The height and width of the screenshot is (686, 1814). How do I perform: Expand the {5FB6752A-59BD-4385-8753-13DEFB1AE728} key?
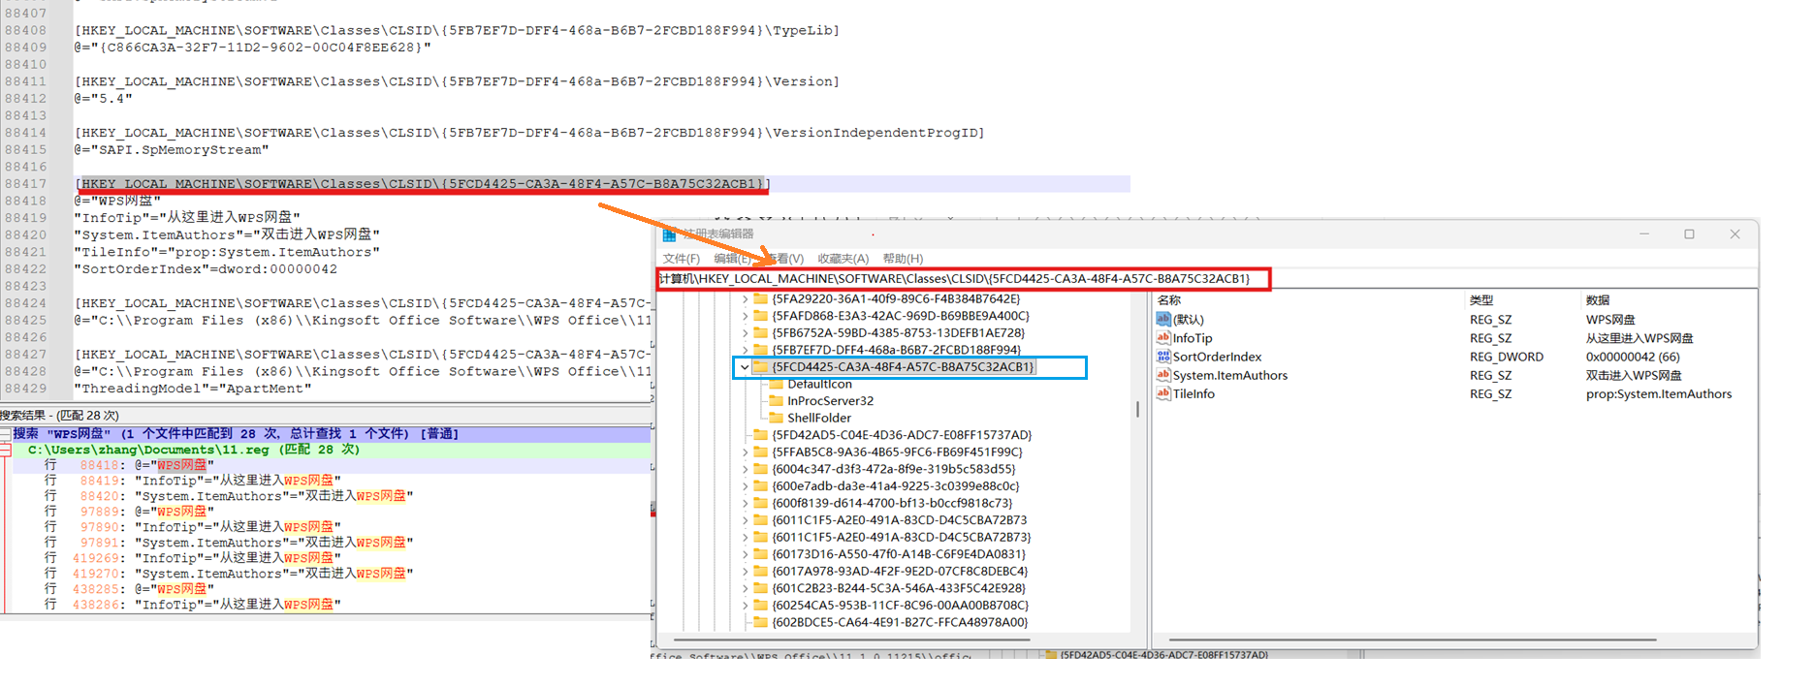pos(745,333)
